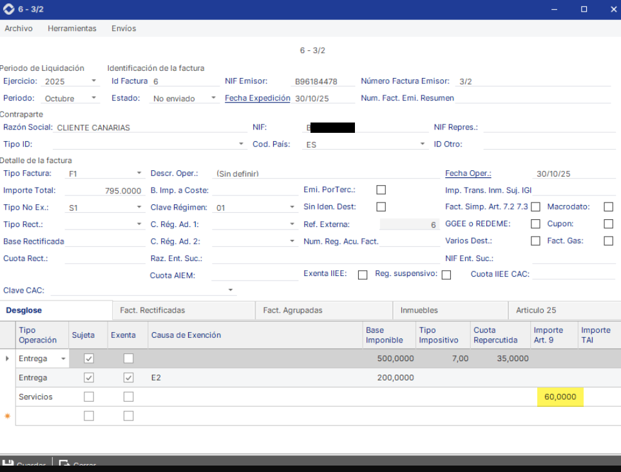Click the Base Imponible column header
The image size is (621, 472).
tap(389, 335)
